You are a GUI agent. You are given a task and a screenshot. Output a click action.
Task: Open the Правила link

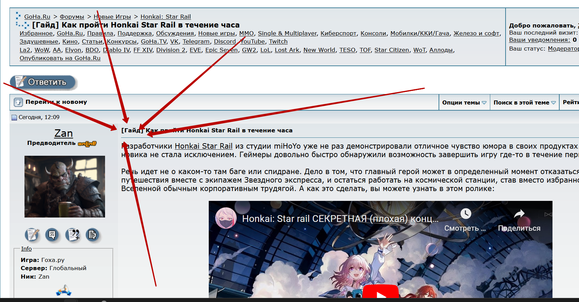(100, 33)
